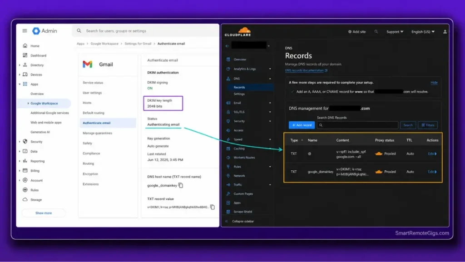Open Generative AI in Admin sidebar
The width and height of the screenshot is (465, 262).
click(x=40, y=132)
